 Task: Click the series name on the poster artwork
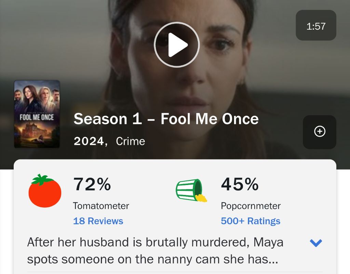[37, 117]
